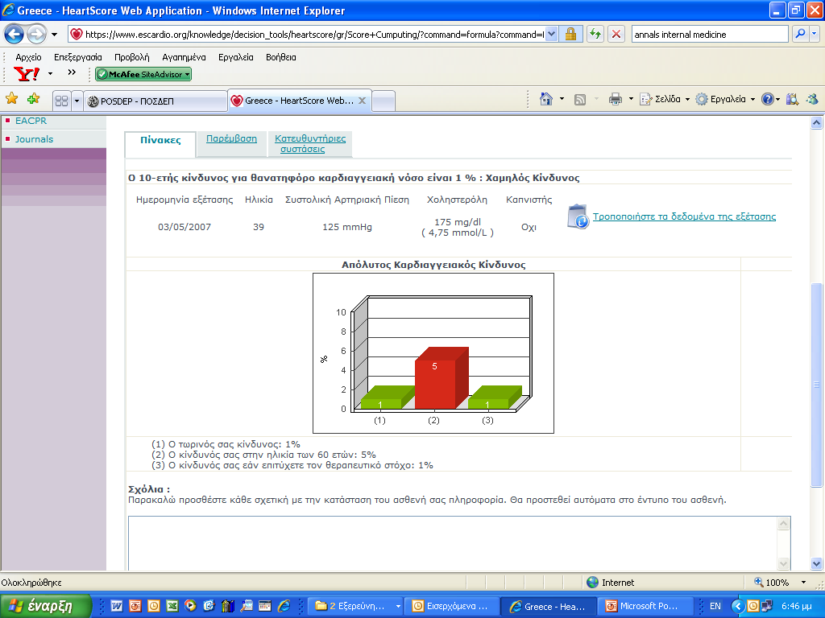The width and height of the screenshot is (825, 618).
Task: Launch Word from the quick launch bar
Action: (116, 606)
